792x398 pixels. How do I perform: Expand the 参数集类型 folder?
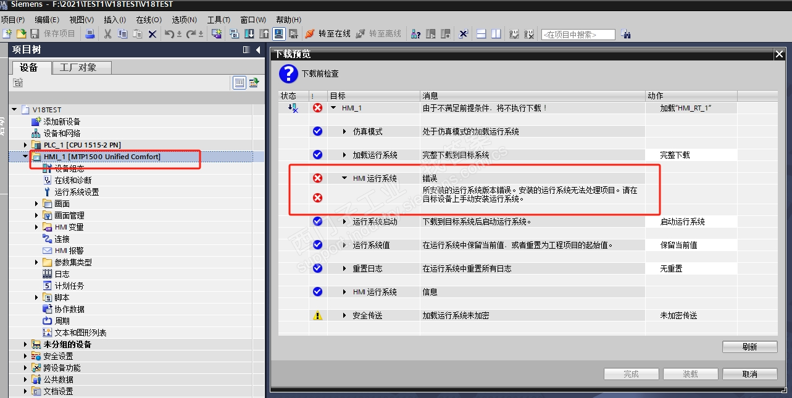[36, 262]
